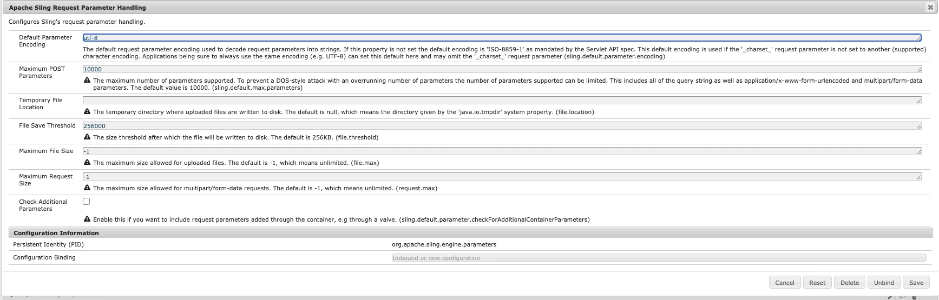Click warning icon beside temporary directory description
This screenshot has width=939, height=300.
pyautogui.click(x=87, y=112)
